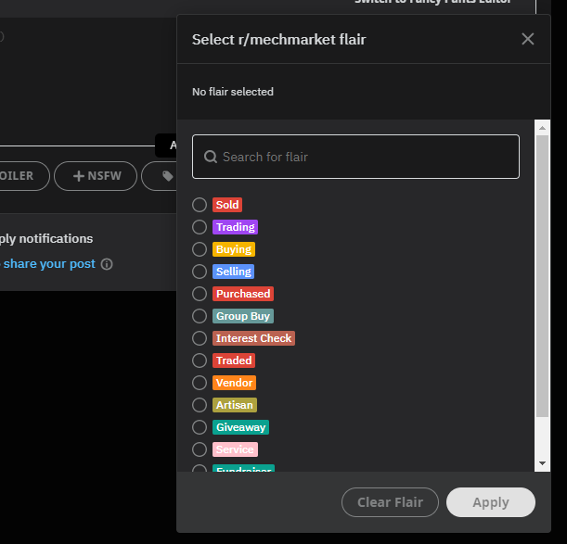This screenshot has height=544, width=567.
Task: Click the Clear Flair button
Action: click(x=390, y=502)
